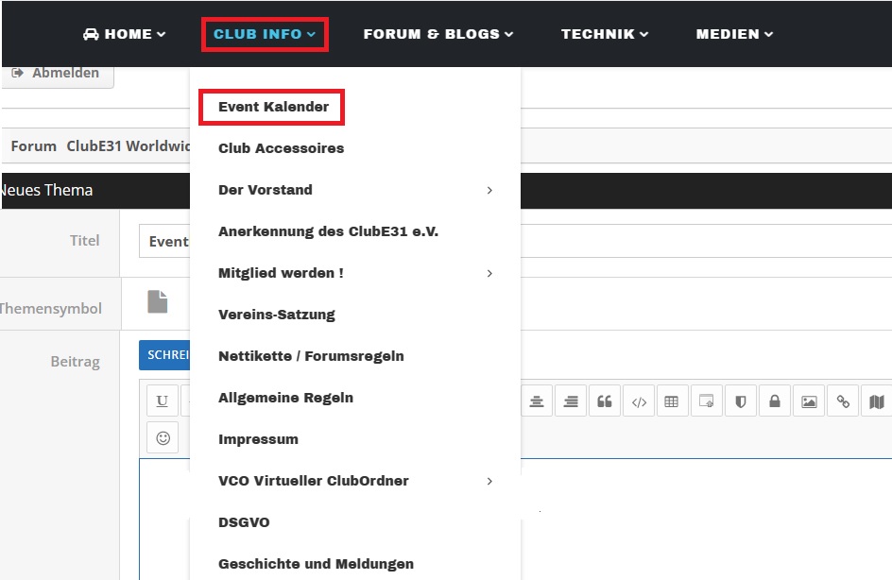Click the insert link chain icon
This screenshot has width=892, height=580.
[x=843, y=401]
